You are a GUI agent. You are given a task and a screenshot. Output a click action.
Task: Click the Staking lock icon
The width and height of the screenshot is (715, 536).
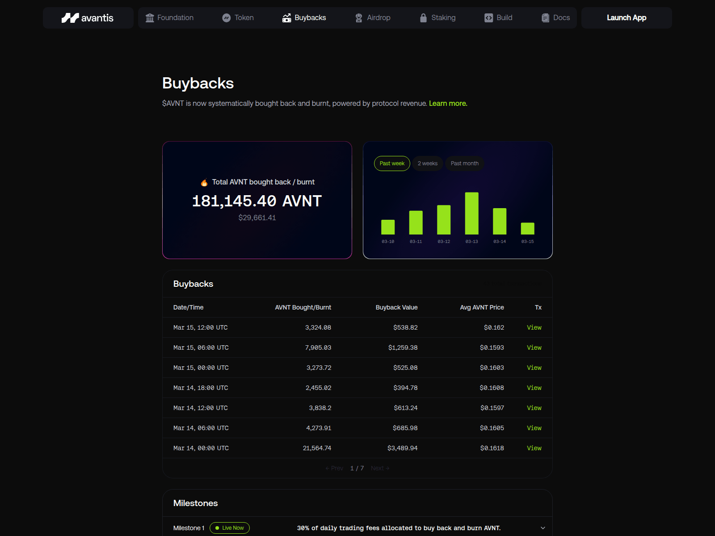tap(423, 18)
